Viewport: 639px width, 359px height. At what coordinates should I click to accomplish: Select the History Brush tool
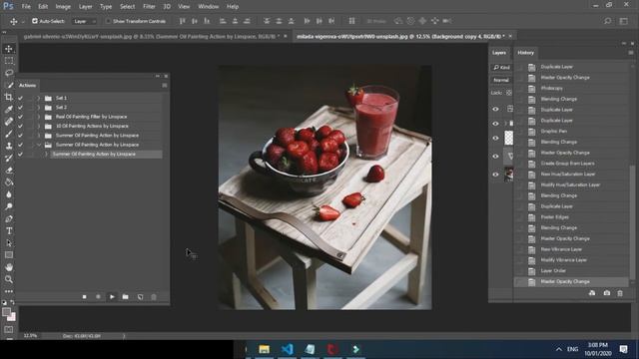pyautogui.click(x=9, y=158)
